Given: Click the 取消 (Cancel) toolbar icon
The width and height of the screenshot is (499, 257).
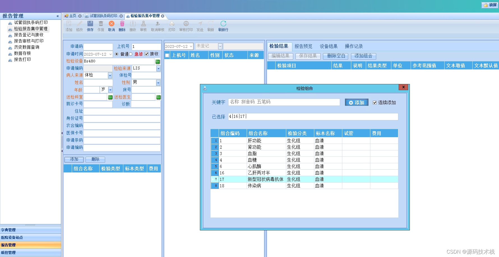Looking at the screenshot, I should (x=111, y=26).
